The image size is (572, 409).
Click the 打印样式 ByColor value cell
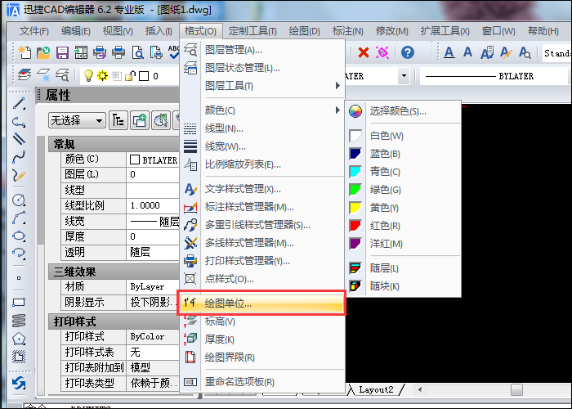click(x=153, y=336)
